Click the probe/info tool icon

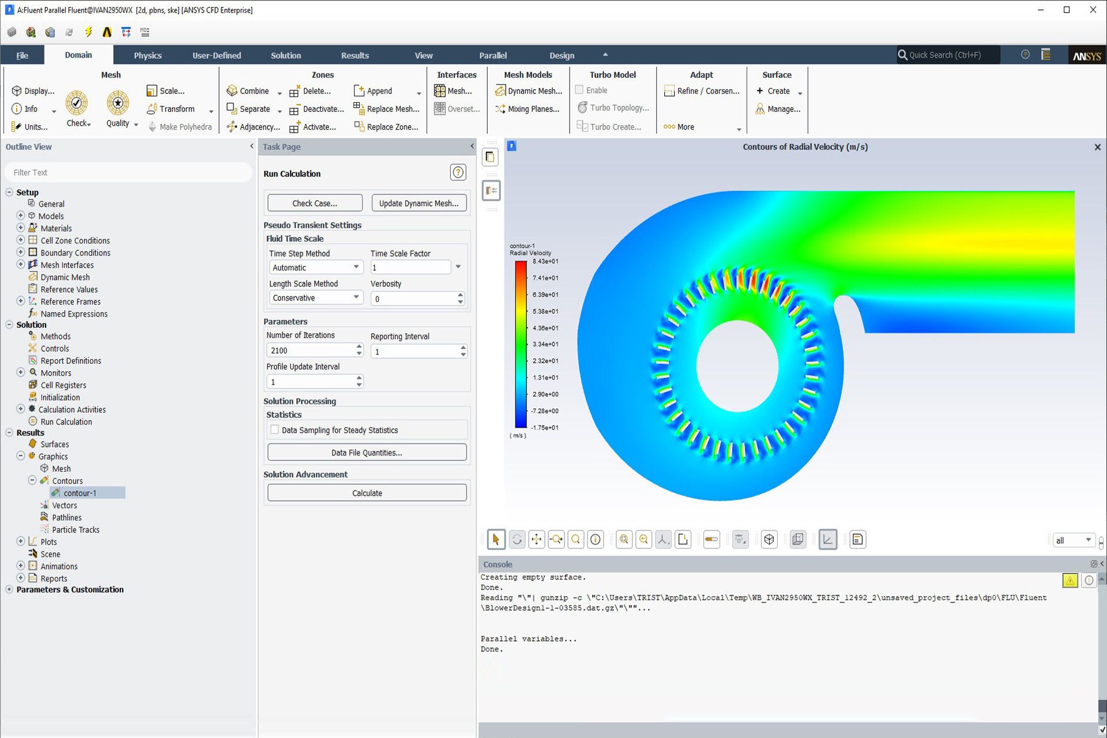click(x=596, y=540)
